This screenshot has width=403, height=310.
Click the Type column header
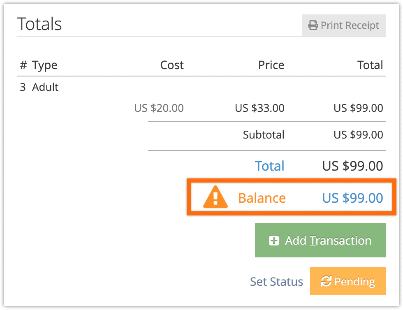coord(44,65)
